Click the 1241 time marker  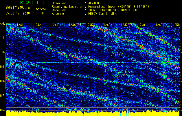[x=20, y=25]
